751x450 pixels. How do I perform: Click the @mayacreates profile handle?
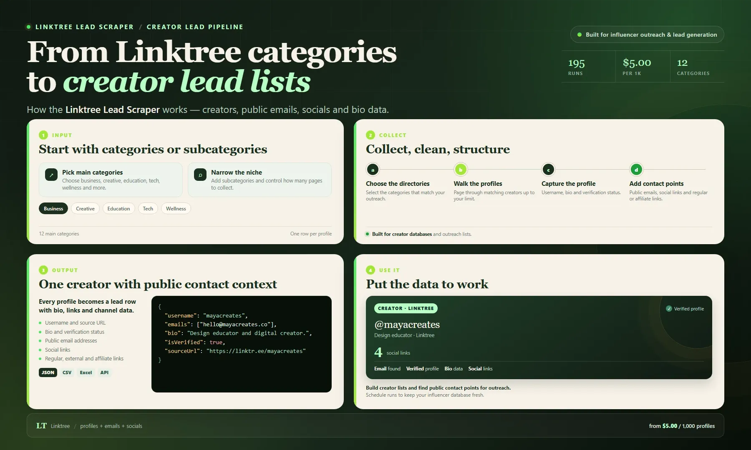407,325
